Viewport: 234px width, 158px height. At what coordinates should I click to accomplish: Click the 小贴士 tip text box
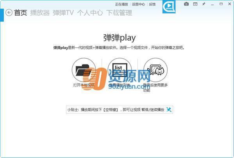(x=120, y=110)
